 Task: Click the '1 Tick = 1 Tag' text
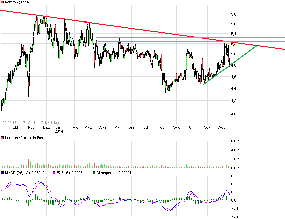(x=48, y=123)
